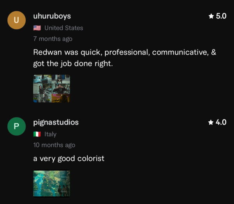Click the United States flag icon
The width and height of the screenshot is (234, 204).
pyautogui.click(x=37, y=28)
